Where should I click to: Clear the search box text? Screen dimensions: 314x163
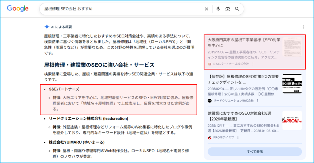[x=207, y=9]
